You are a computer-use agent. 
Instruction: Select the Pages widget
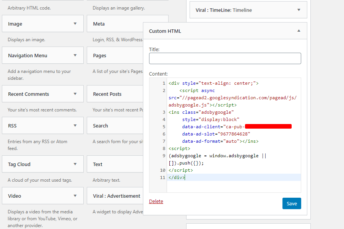click(115, 55)
